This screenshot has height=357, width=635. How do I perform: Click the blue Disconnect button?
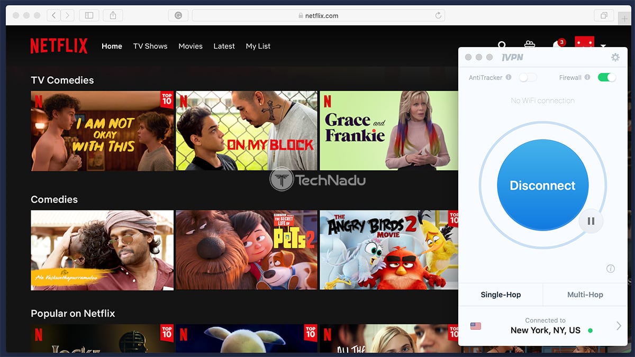pyautogui.click(x=542, y=185)
